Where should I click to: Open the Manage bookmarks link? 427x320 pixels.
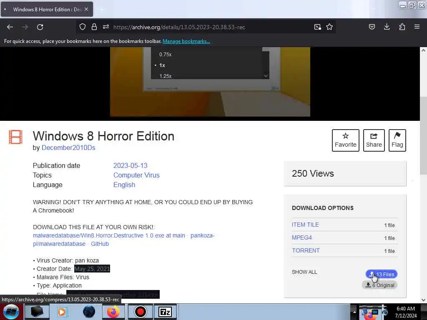(x=186, y=41)
